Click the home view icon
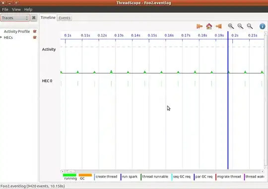The height and width of the screenshot is (189, 268). [209, 26]
